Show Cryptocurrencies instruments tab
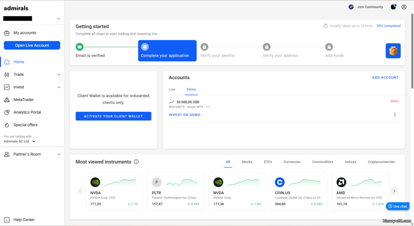 tap(381, 162)
